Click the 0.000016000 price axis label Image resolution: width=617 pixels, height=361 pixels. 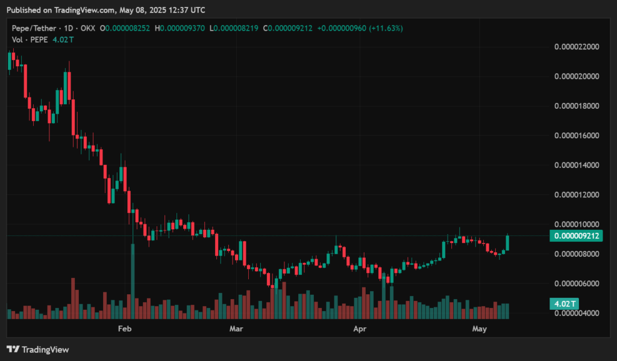pyautogui.click(x=577, y=135)
